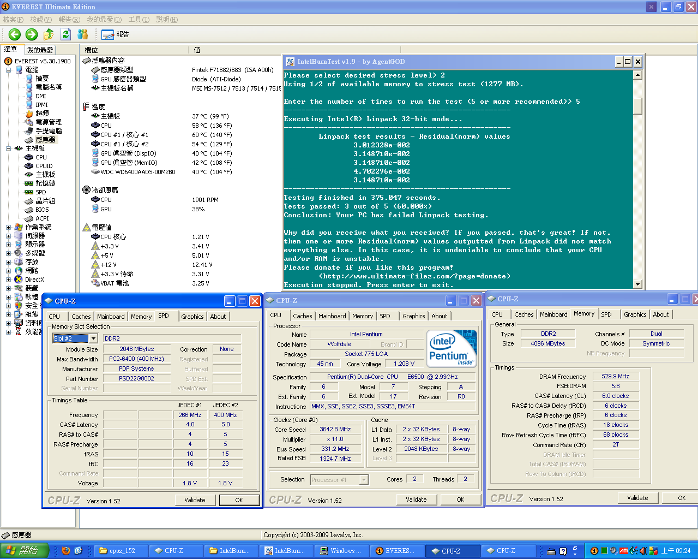Viewport: 698px width, 559px height.
Task: Click Internet Explorer quick launch icon
Action: [78, 551]
